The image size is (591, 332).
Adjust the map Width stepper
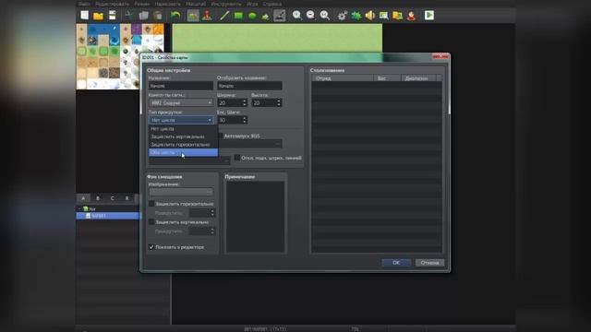[245, 102]
